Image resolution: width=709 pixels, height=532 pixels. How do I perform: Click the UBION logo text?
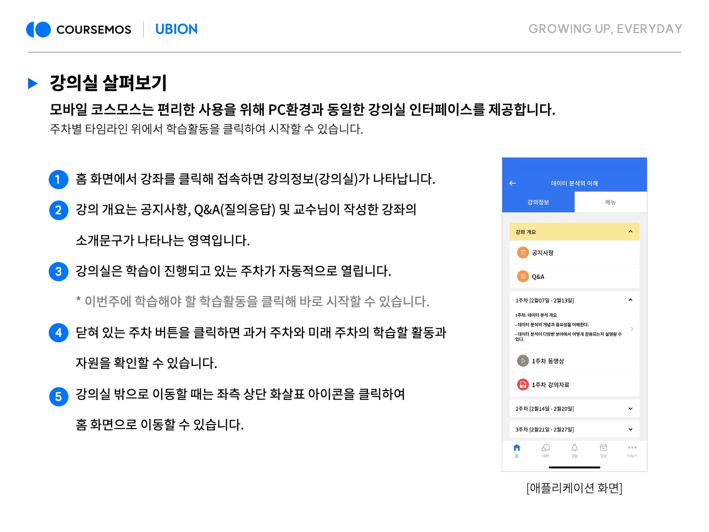tap(176, 30)
